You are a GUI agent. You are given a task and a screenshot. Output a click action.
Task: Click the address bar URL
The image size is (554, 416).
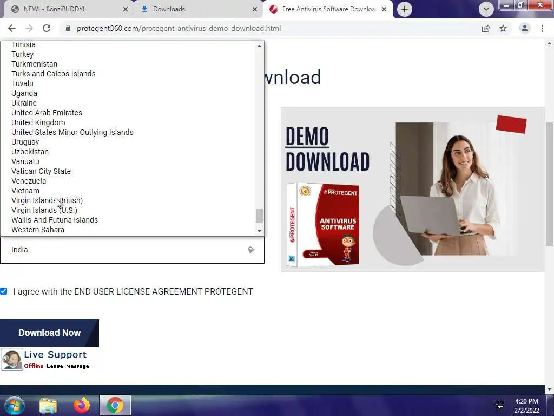[x=179, y=28]
